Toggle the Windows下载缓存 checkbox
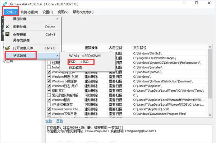The height and width of the screenshot is (143, 216). 49,81
